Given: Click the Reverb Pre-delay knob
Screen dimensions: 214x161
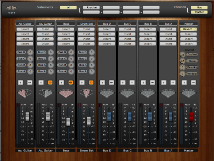Looking at the screenshot, I should pos(182,74).
